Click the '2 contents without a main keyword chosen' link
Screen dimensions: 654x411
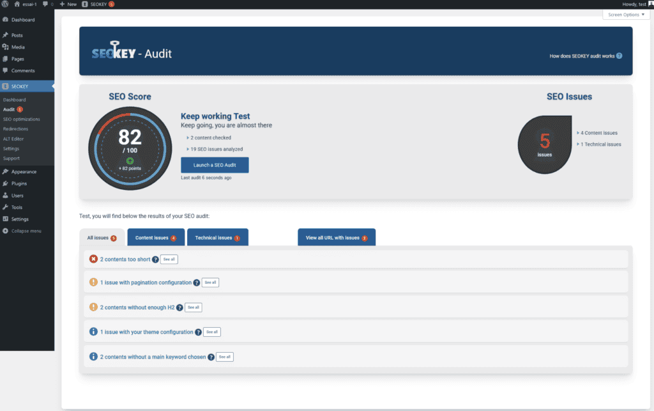[153, 357]
